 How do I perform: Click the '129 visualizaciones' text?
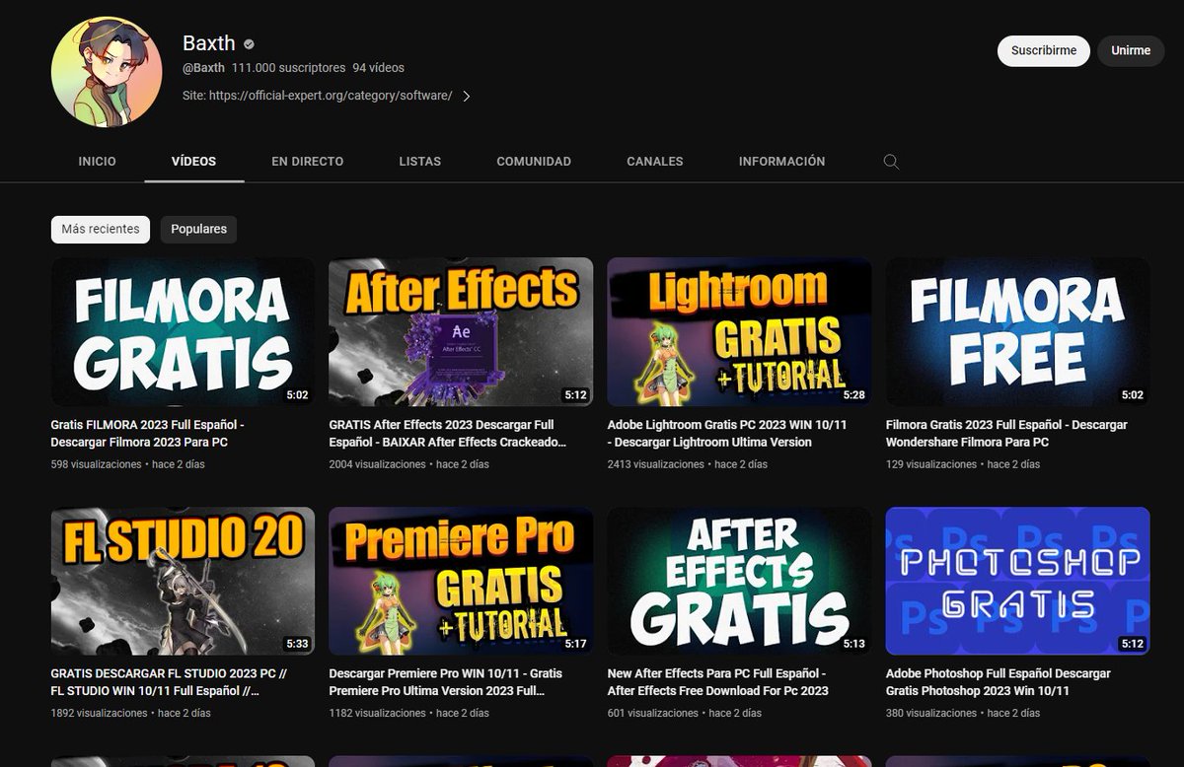pos(930,464)
